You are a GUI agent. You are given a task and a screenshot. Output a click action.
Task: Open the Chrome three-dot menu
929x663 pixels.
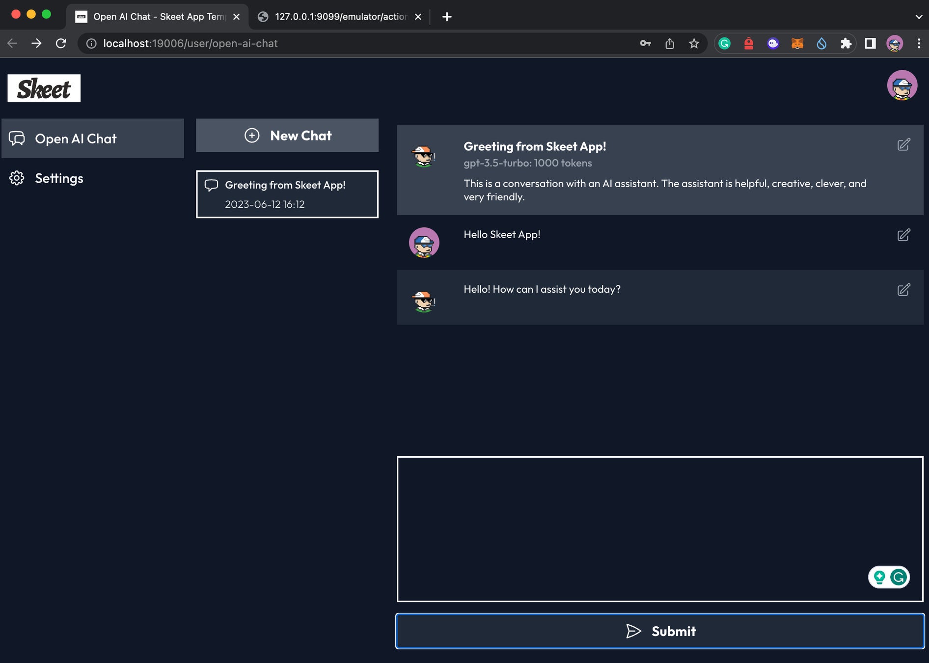click(x=919, y=44)
